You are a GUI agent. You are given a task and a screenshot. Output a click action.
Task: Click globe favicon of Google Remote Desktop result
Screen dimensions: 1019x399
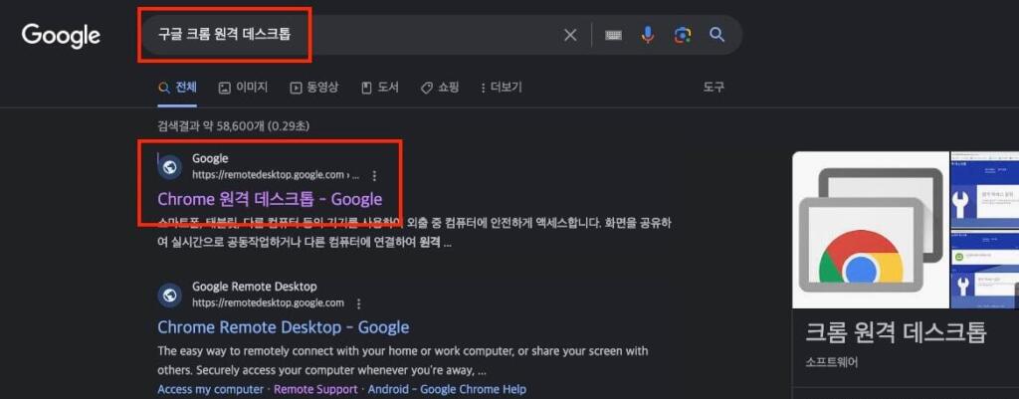[170, 295]
